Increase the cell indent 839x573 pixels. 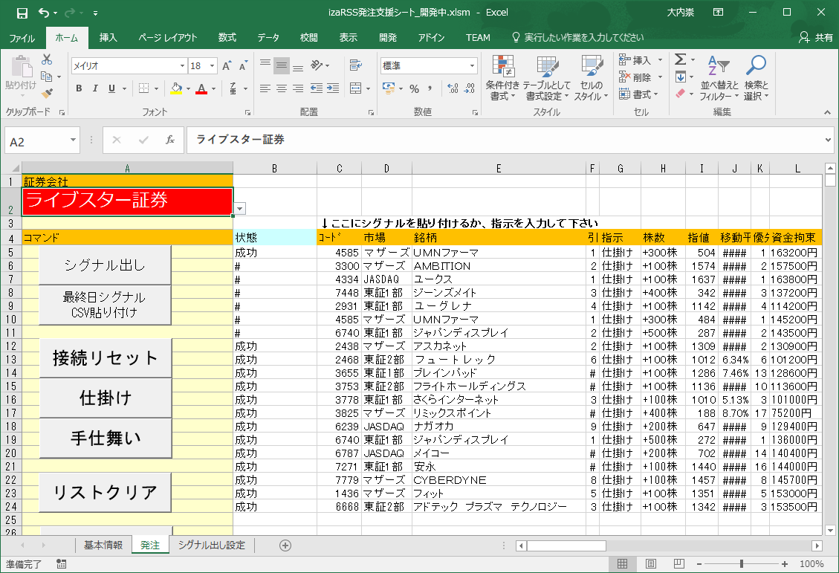pyautogui.click(x=333, y=89)
